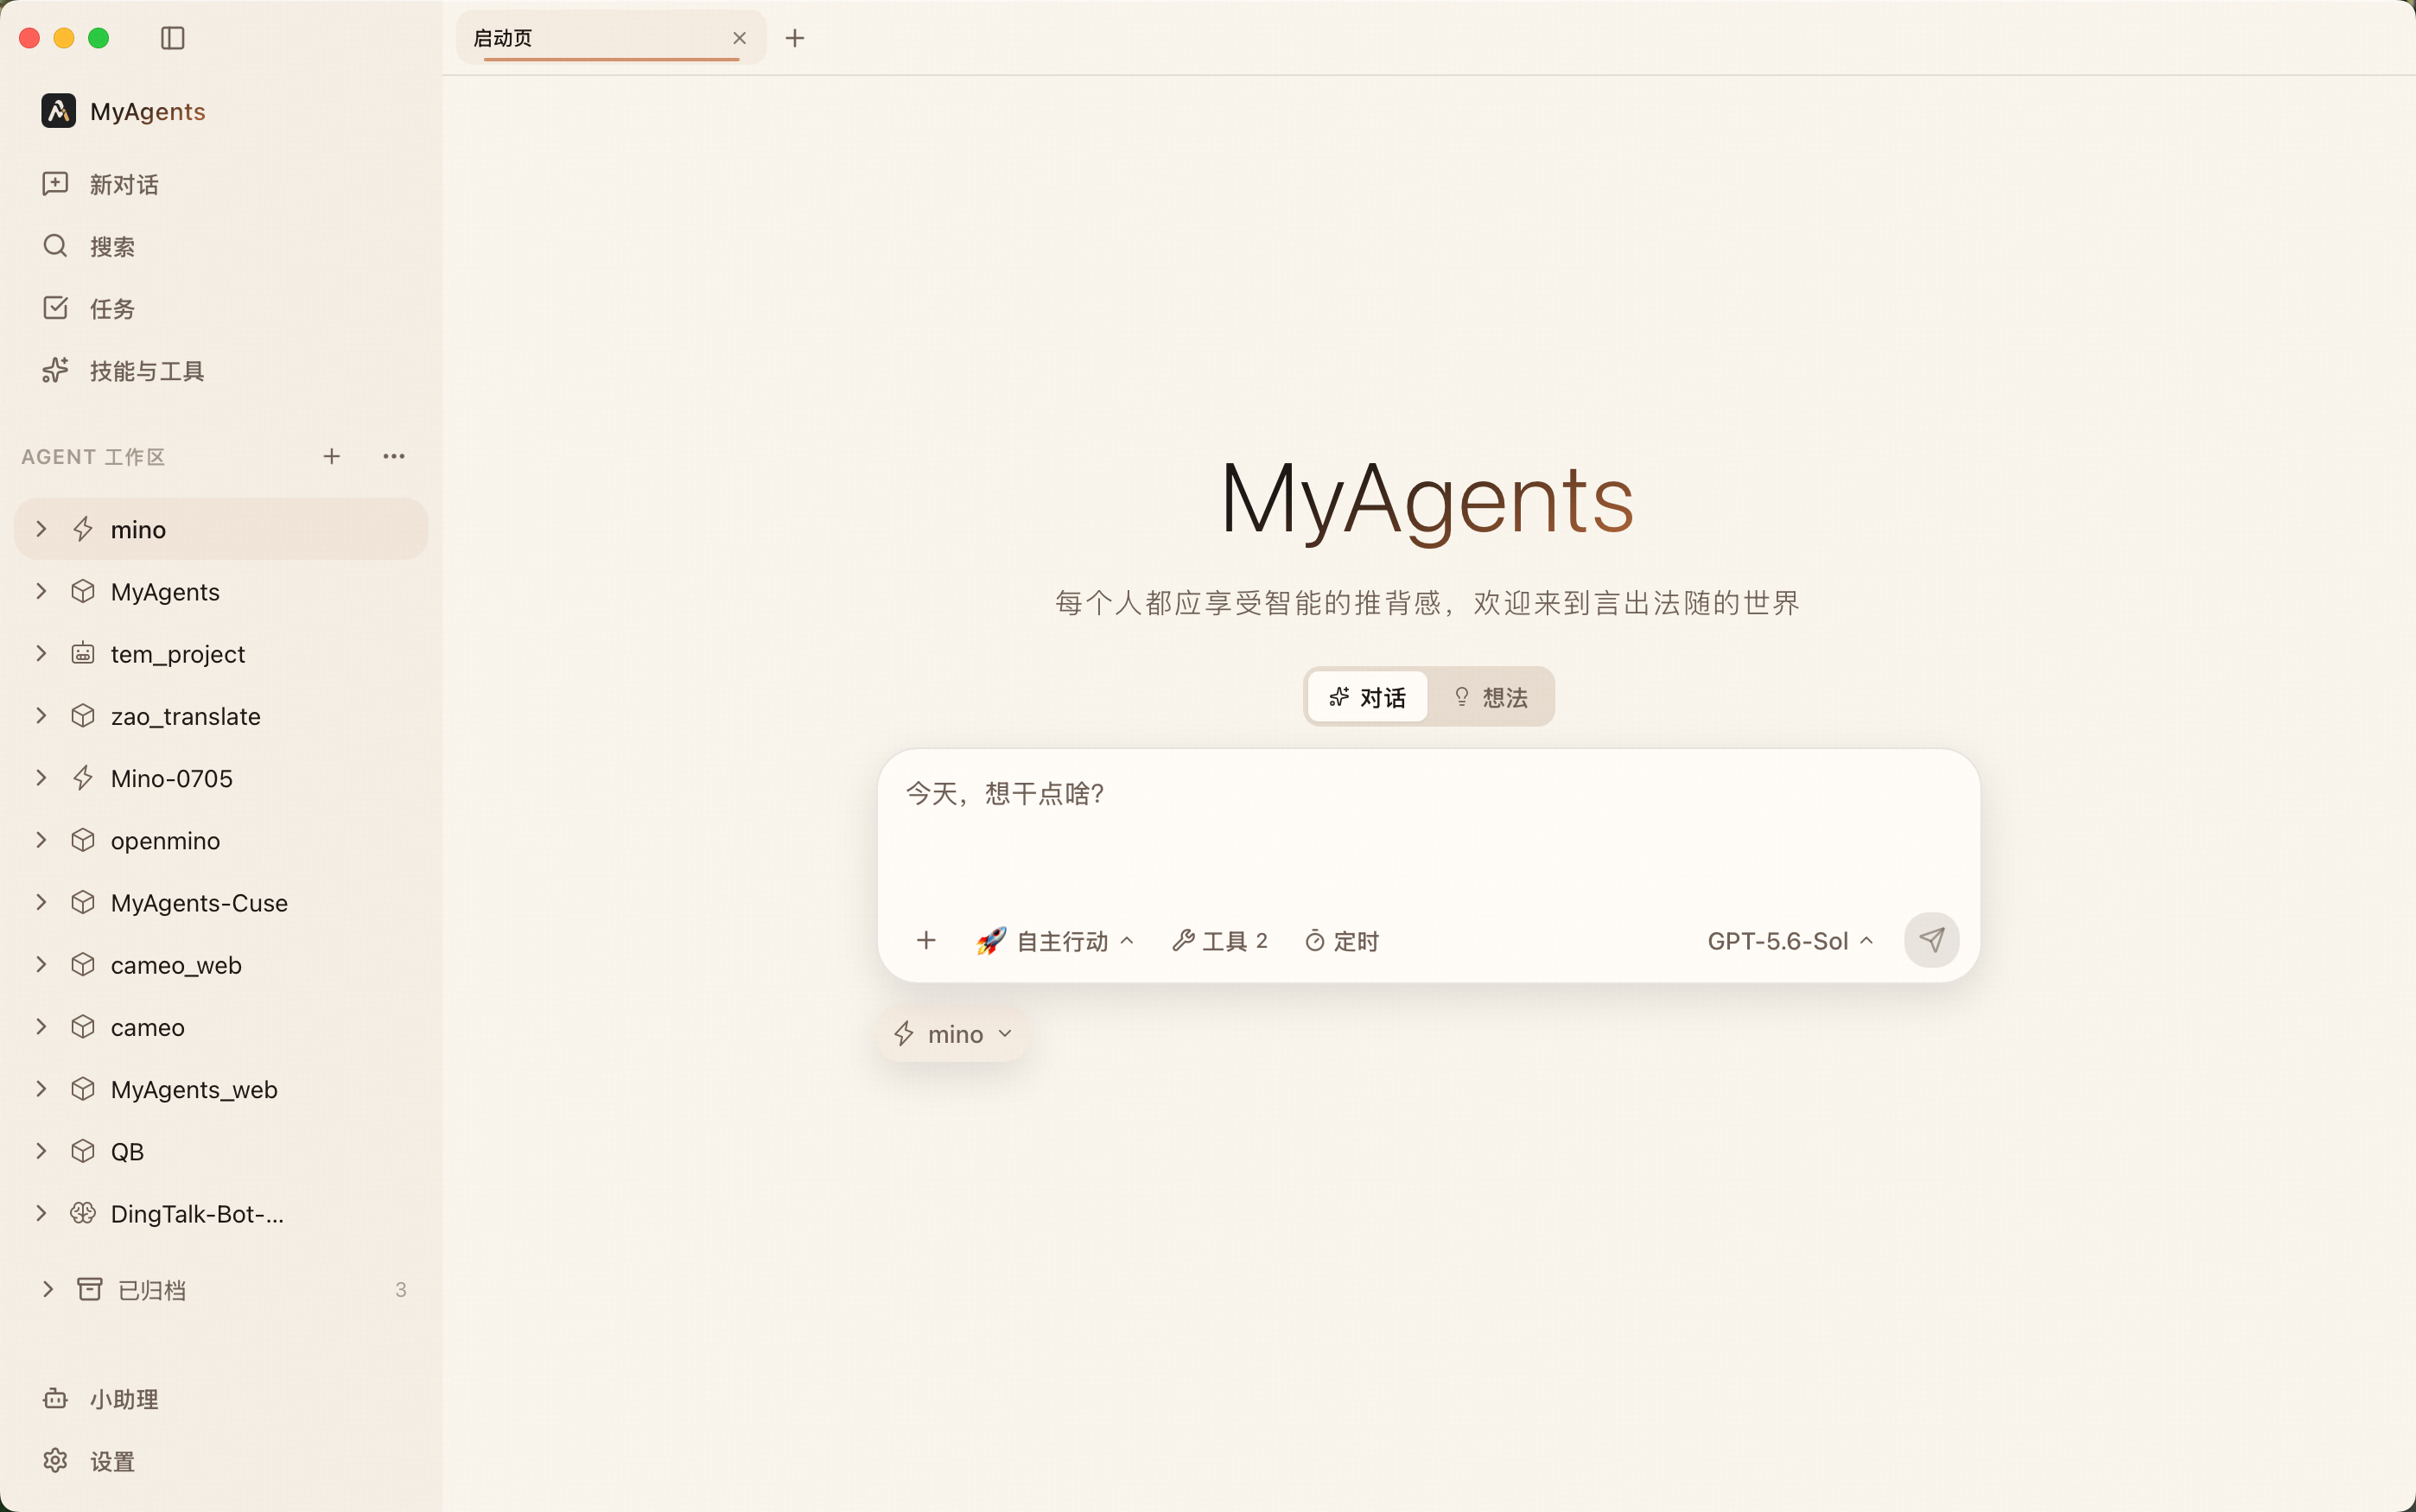
Task: Click the 小助理 robot icon
Action: [x=55, y=1399]
